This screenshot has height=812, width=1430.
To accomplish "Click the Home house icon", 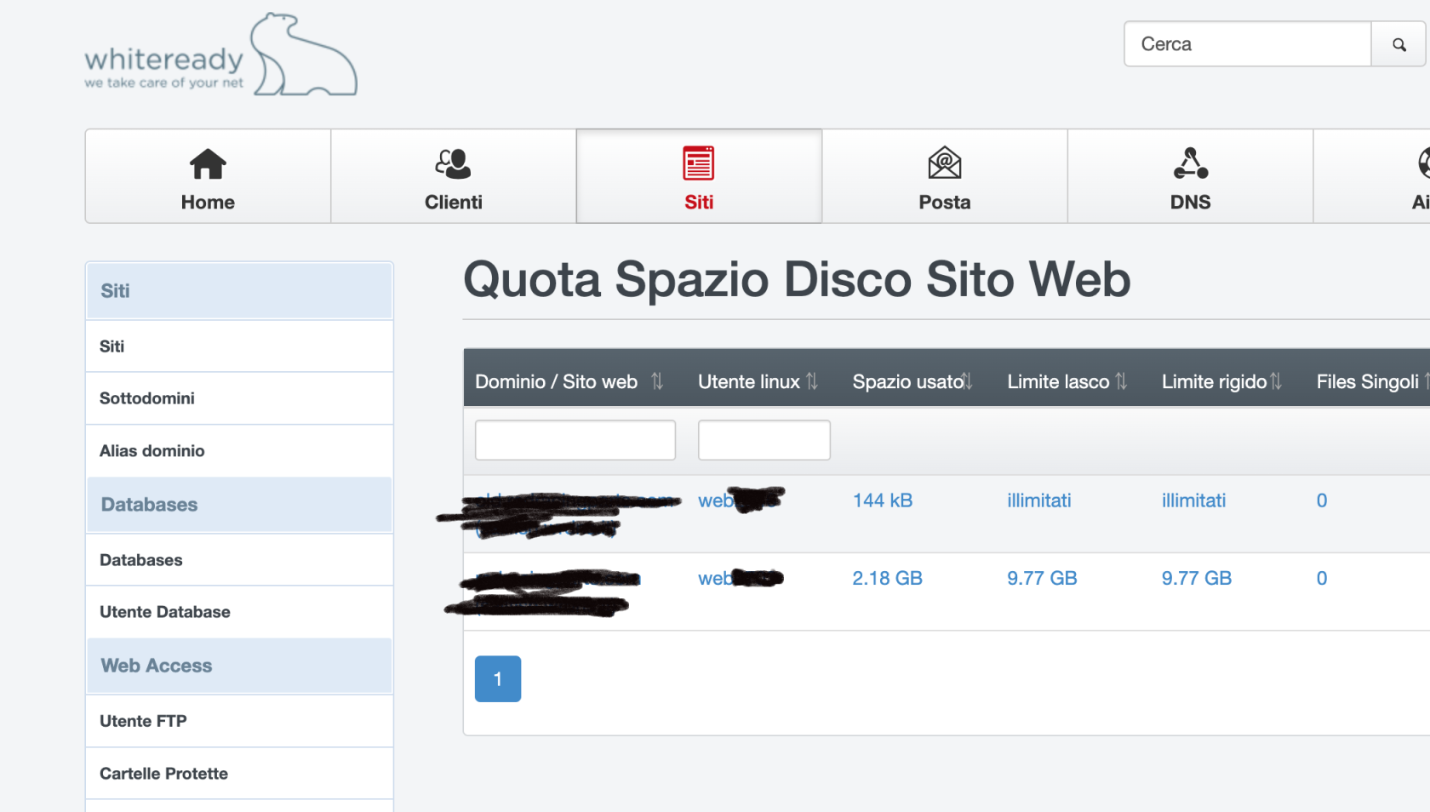I will (x=208, y=163).
